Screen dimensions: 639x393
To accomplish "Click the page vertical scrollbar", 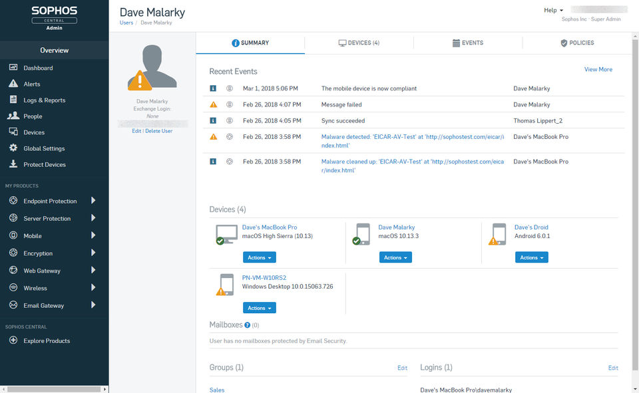I will pyautogui.click(x=635, y=205).
